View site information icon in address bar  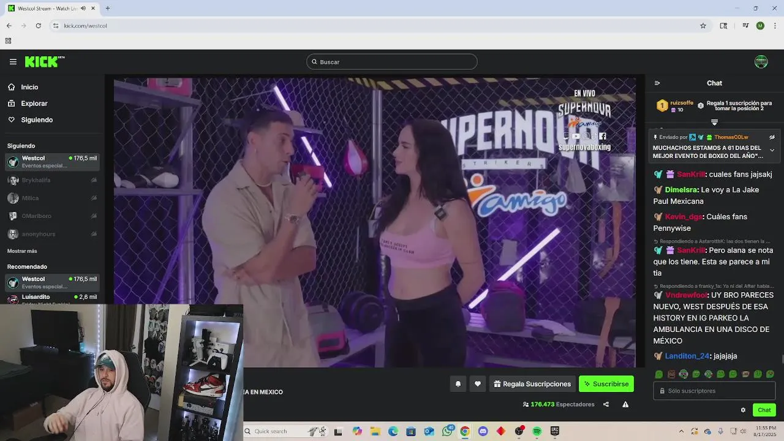pyautogui.click(x=55, y=26)
